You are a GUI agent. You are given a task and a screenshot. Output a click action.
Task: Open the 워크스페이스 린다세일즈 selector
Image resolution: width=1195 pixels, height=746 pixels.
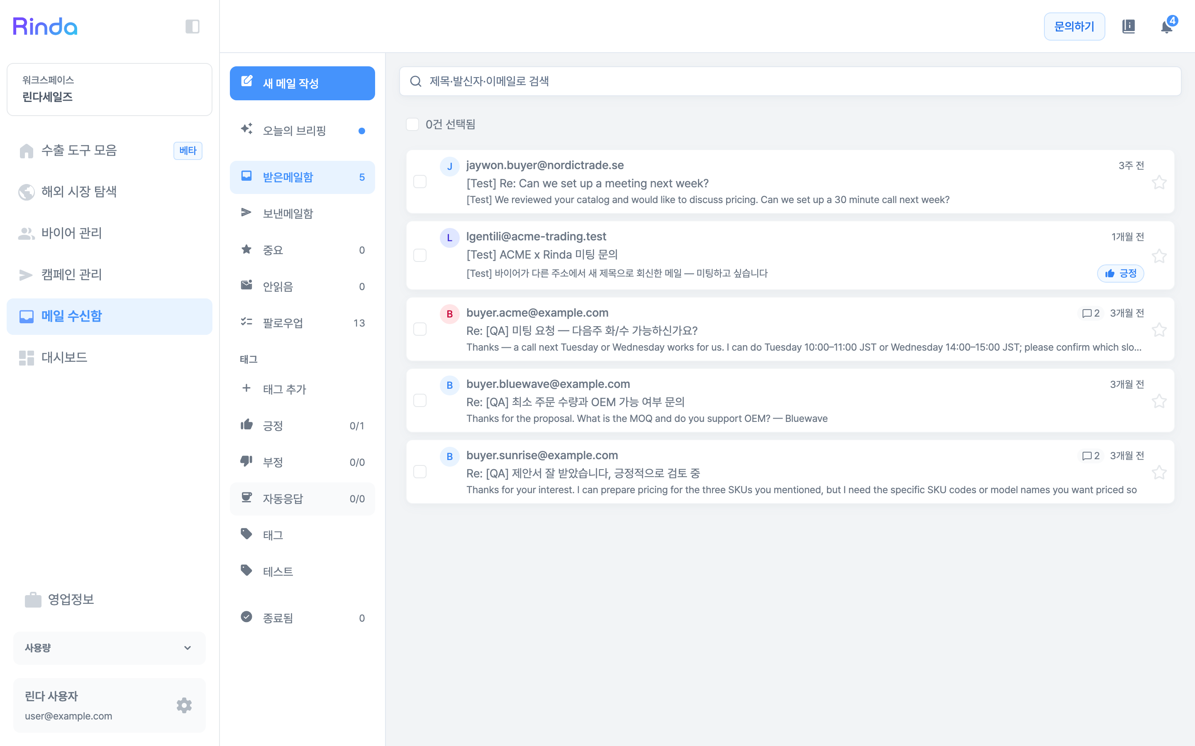tap(109, 89)
